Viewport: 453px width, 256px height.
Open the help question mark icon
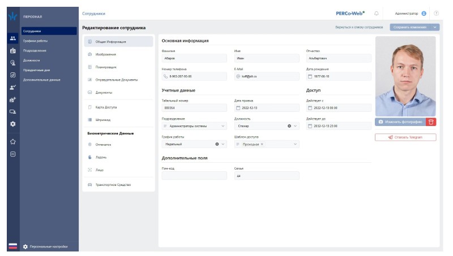coord(437,13)
